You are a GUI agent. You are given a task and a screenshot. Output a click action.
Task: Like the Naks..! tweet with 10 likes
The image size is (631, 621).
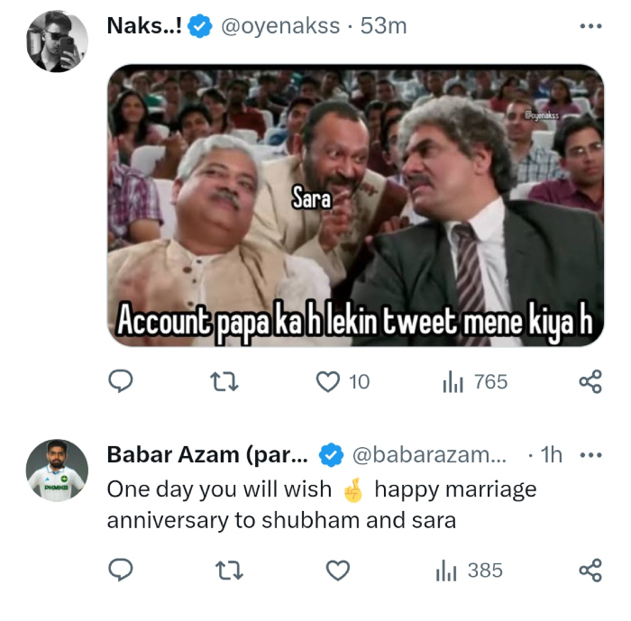(x=328, y=382)
